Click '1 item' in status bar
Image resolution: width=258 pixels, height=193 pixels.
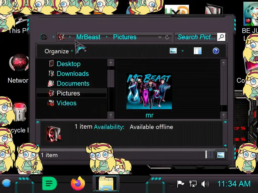(x=49, y=155)
